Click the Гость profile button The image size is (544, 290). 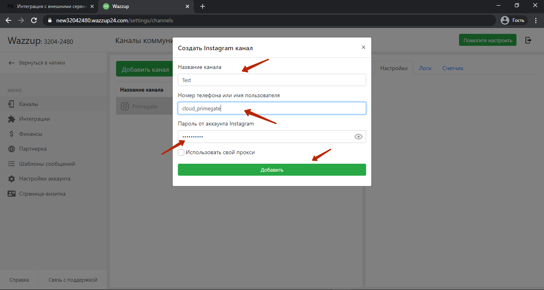514,20
